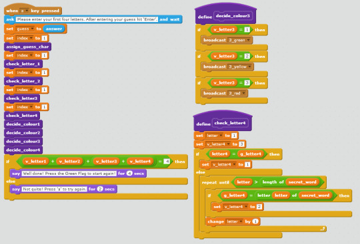Click the 2 secs field in the Not quite say block
360x244 pixels.
tap(100, 189)
